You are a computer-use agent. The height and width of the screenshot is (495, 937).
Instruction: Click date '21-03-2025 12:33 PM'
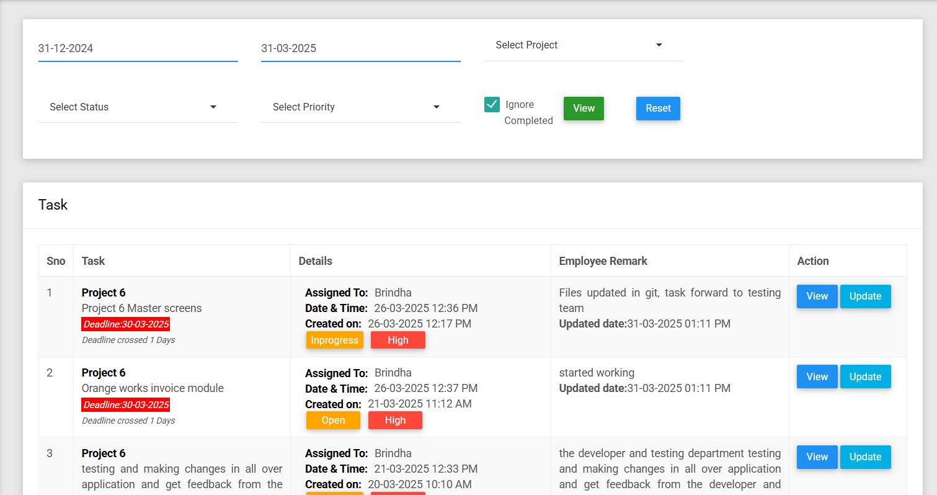pos(426,469)
